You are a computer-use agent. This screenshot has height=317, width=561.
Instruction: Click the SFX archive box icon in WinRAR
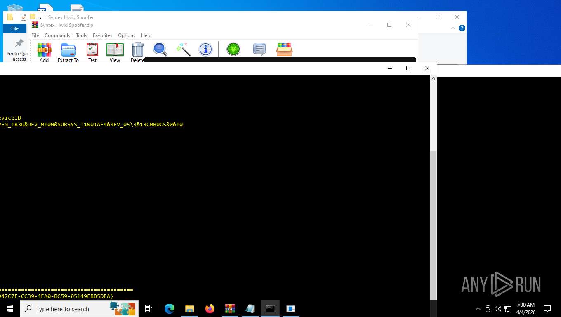point(284,49)
